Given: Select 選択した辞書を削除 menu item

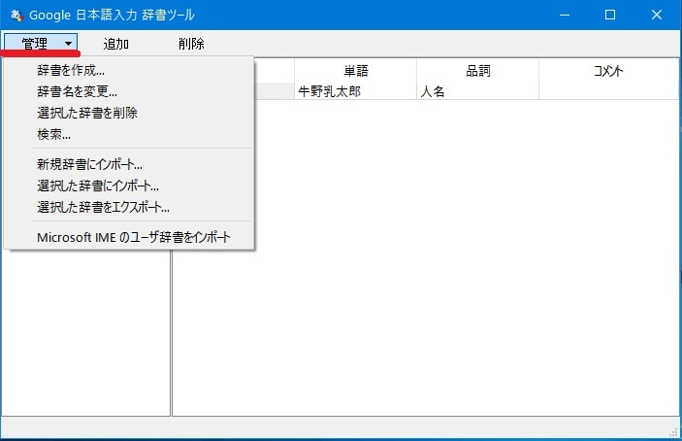Looking at the screenshot, I should pos(129,113).
